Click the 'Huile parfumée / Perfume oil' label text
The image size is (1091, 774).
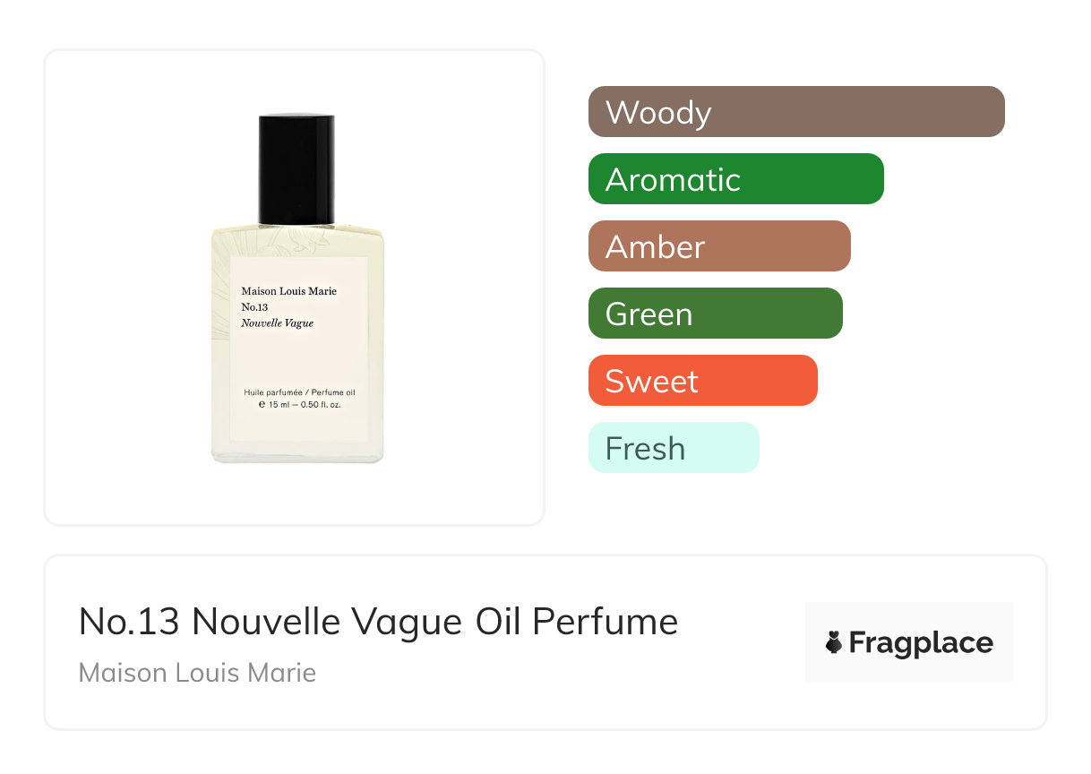[299, 393]
